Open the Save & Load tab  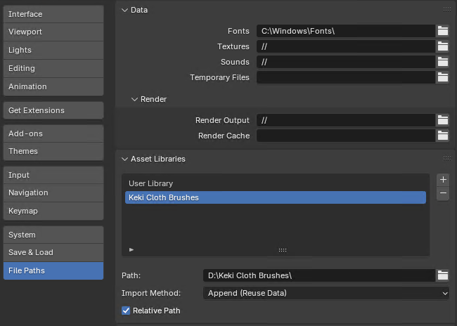point(53,252)
